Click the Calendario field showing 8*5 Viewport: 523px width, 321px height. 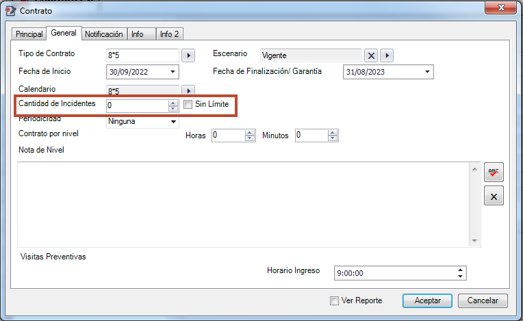tap(142, 90)
